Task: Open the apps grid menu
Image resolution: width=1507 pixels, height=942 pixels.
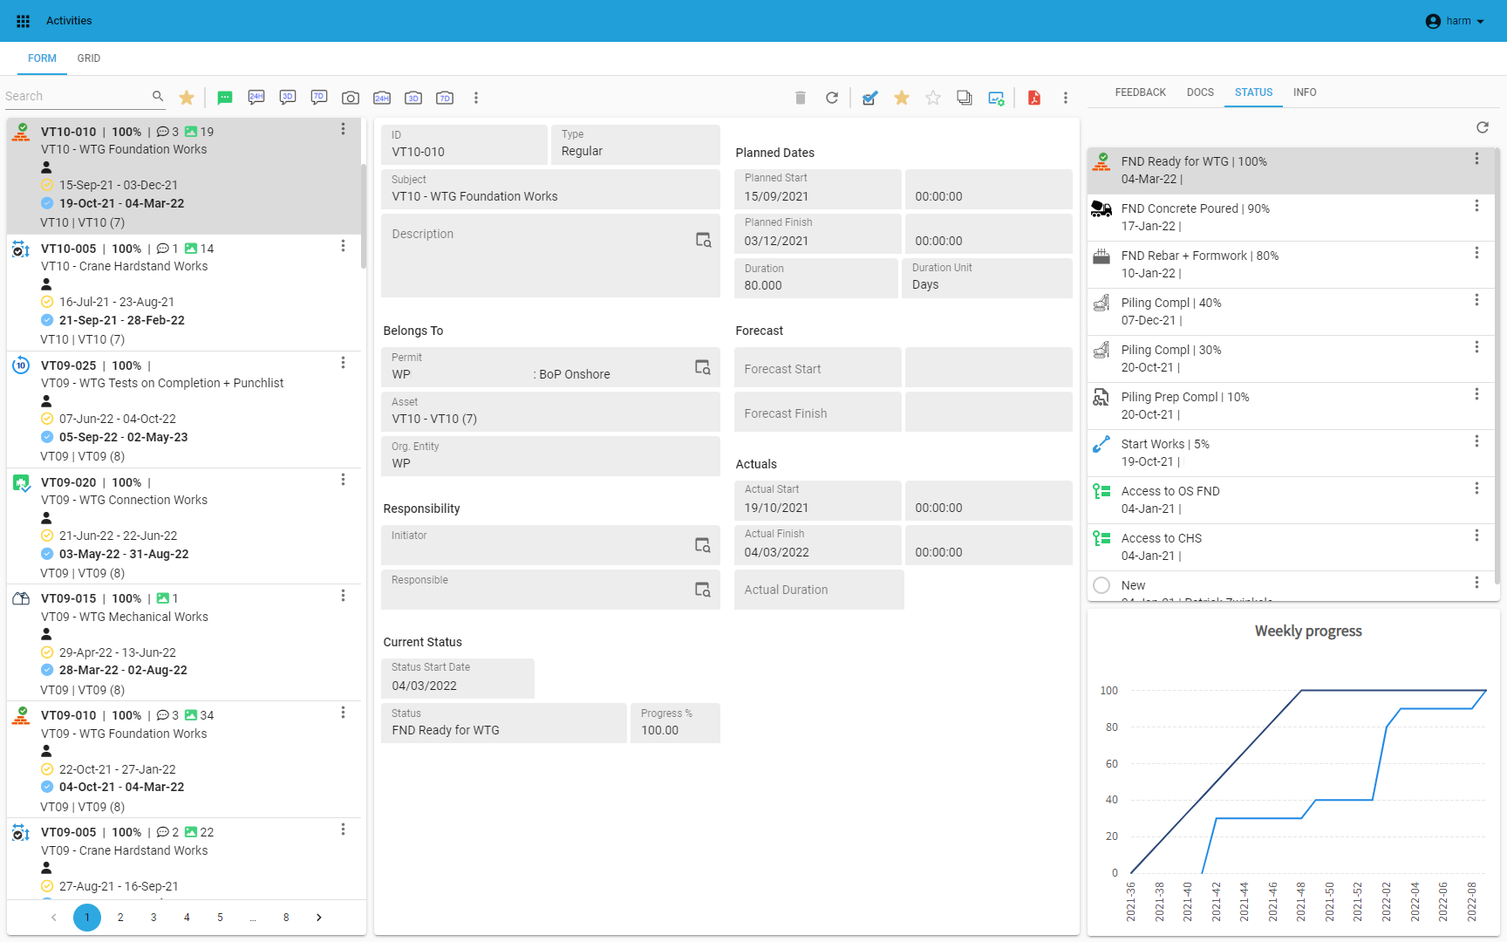Action: [24, 21]
